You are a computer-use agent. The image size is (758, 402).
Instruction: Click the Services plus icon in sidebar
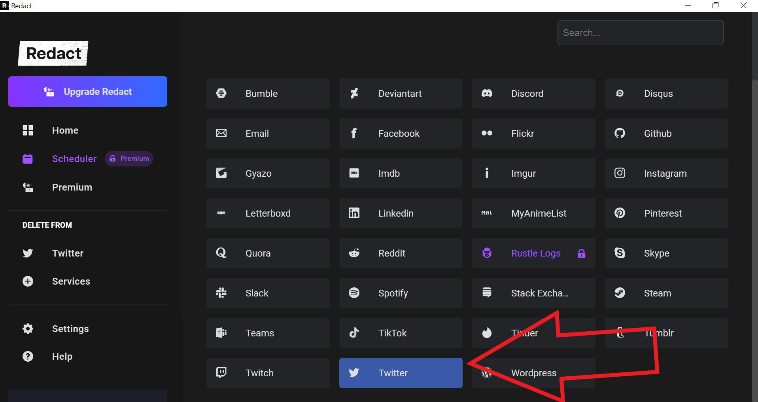tap(28, 281)
